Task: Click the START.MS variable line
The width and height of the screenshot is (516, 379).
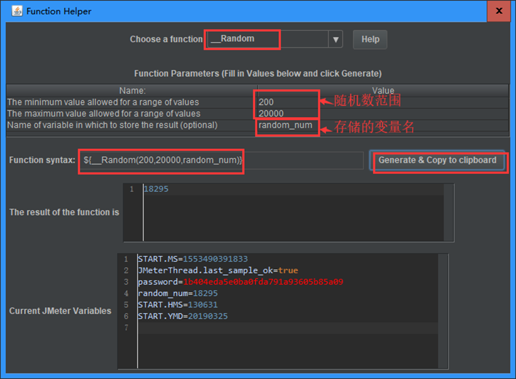Action: (x=193, y=259)
